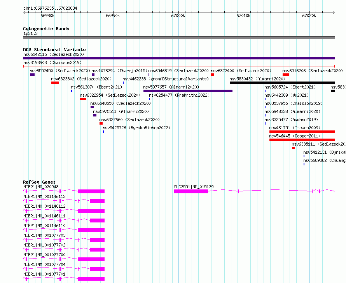Click the red nsv6323802 variant bar

point(55,83)
